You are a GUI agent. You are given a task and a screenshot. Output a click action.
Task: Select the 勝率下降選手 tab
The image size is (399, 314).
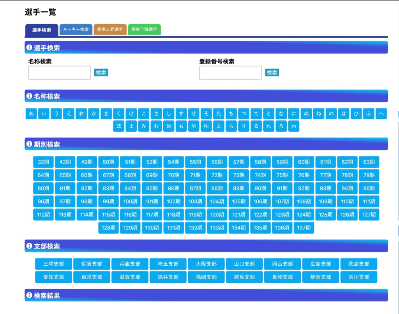click(144, 30)
